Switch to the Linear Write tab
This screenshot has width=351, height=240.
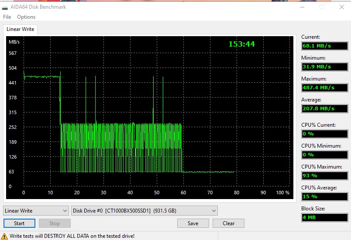[x=20, y=29]
